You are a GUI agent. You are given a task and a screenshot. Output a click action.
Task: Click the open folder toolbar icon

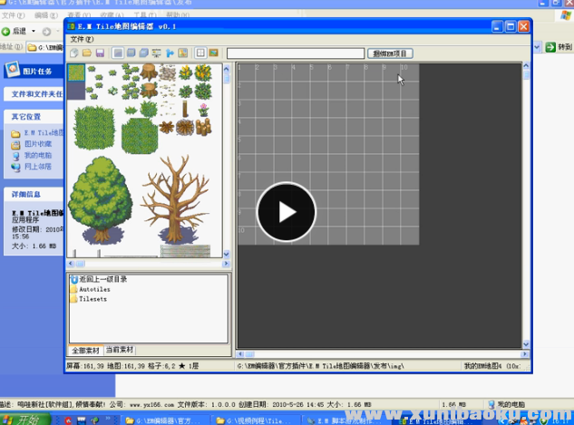(x=87, y=53)
